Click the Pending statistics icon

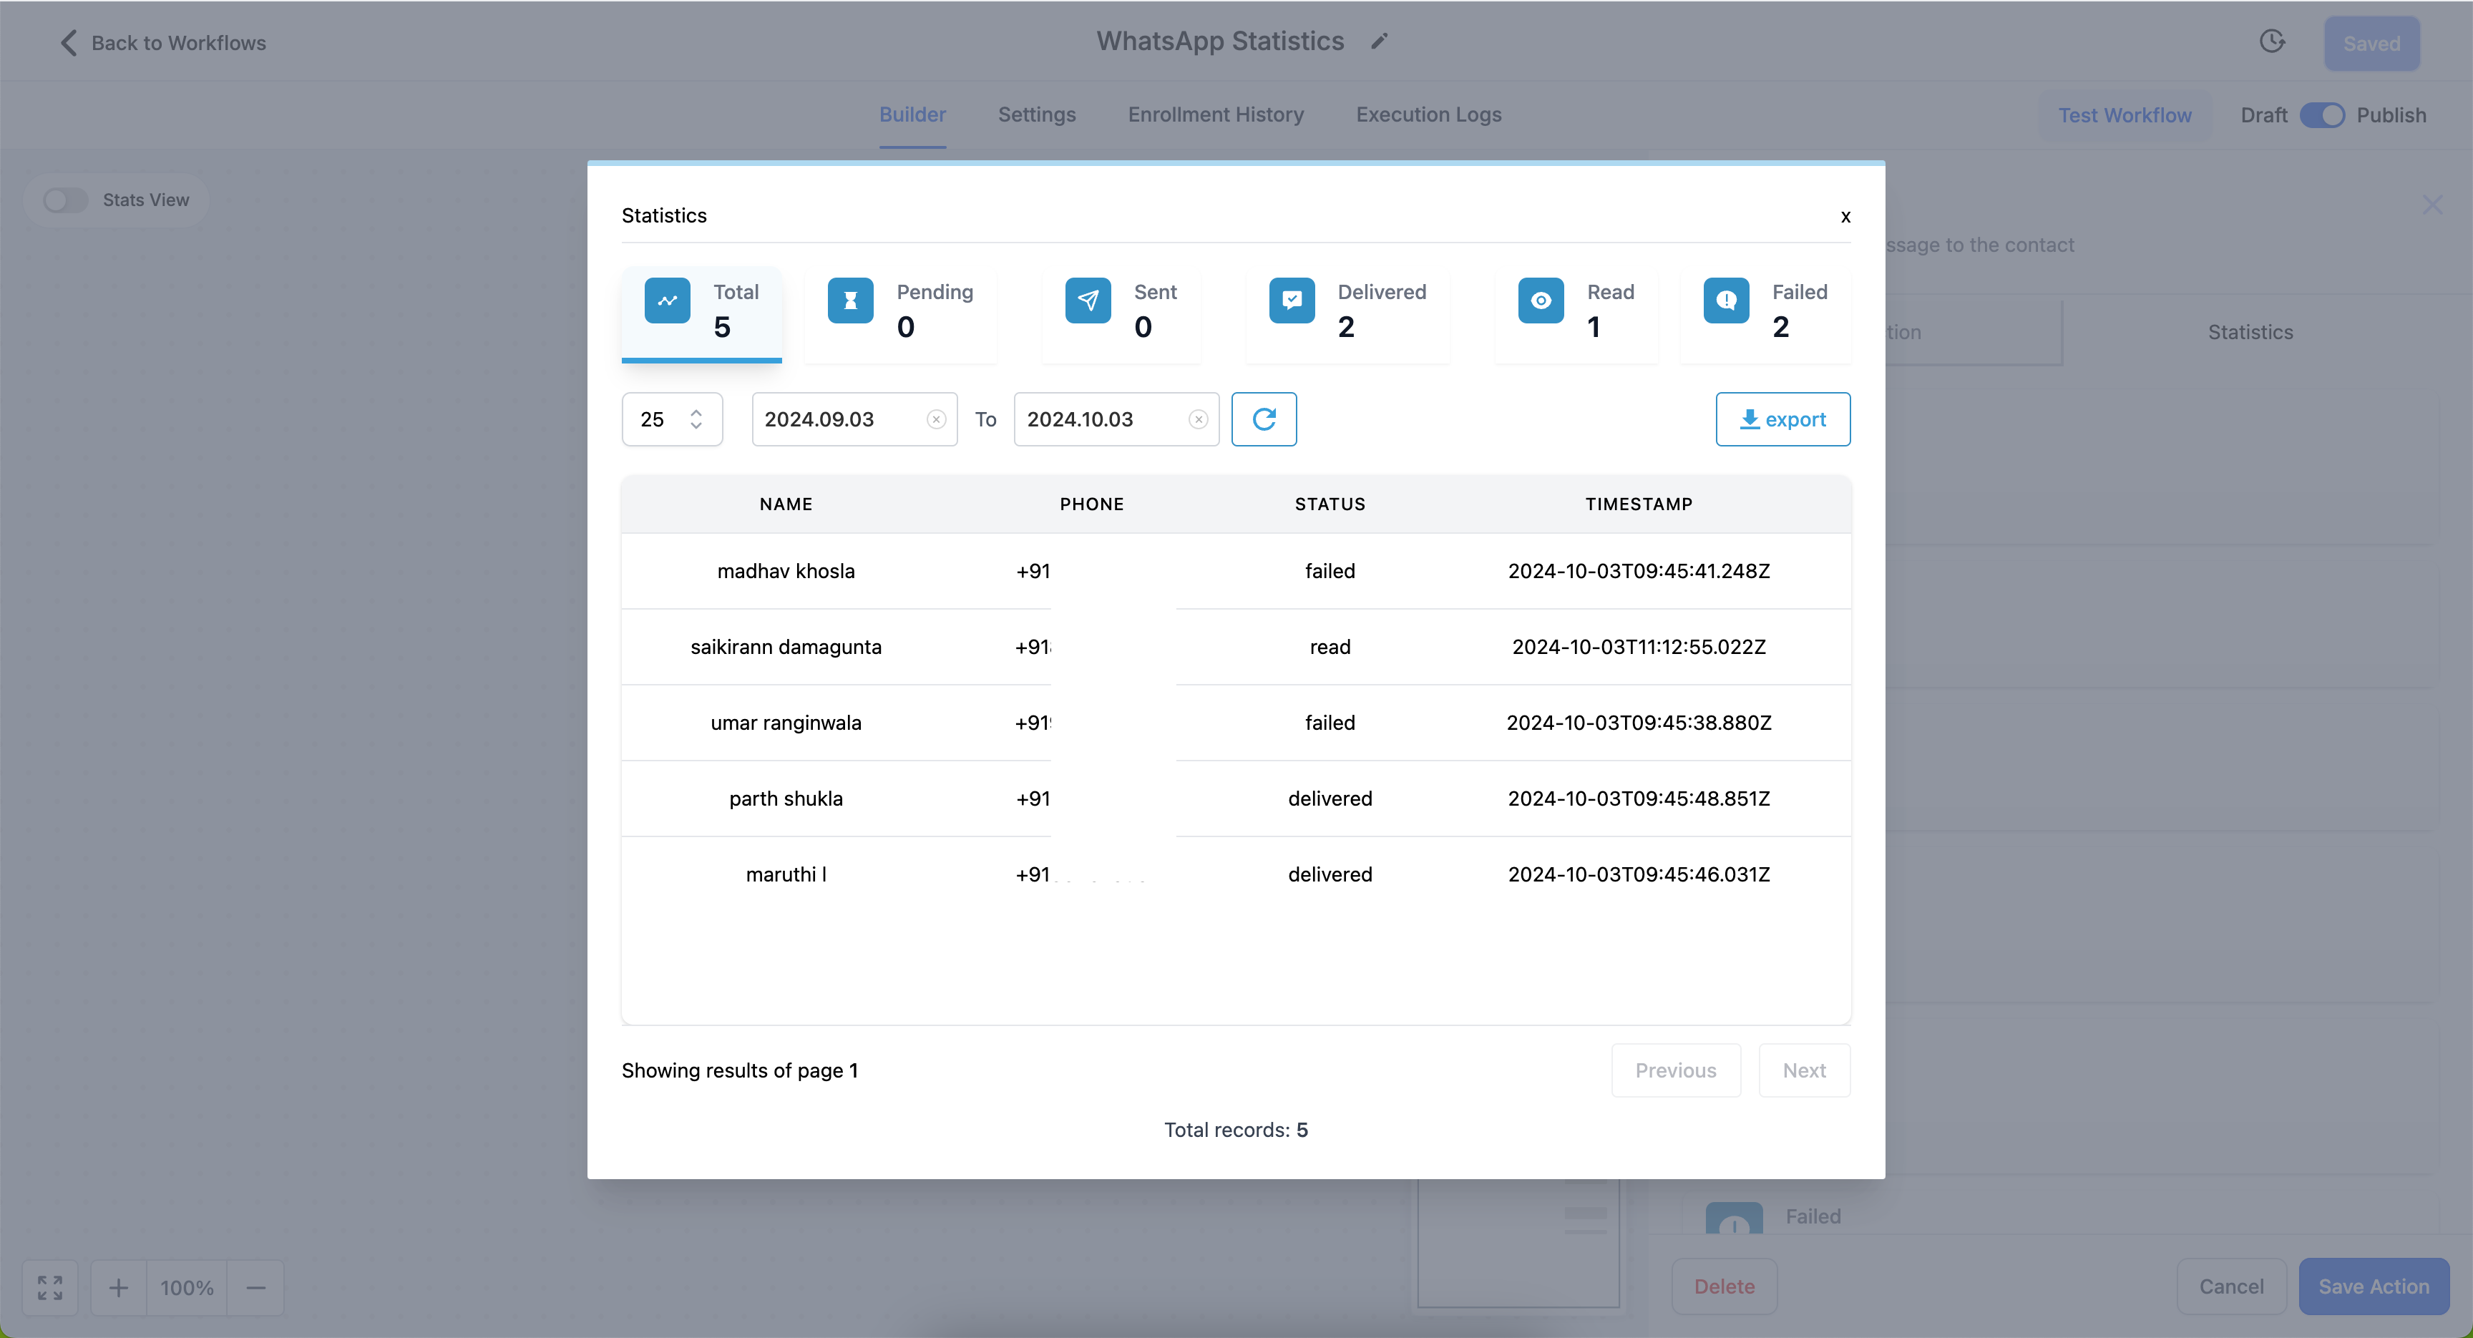[x=849, y=300]
